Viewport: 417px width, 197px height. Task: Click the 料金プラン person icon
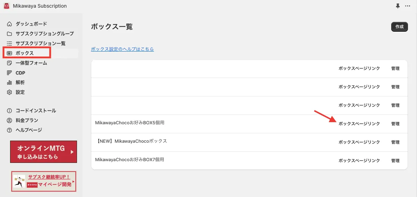9,120
